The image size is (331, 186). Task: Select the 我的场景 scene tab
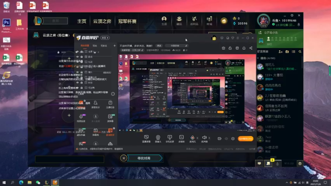(x=85, y=45)
